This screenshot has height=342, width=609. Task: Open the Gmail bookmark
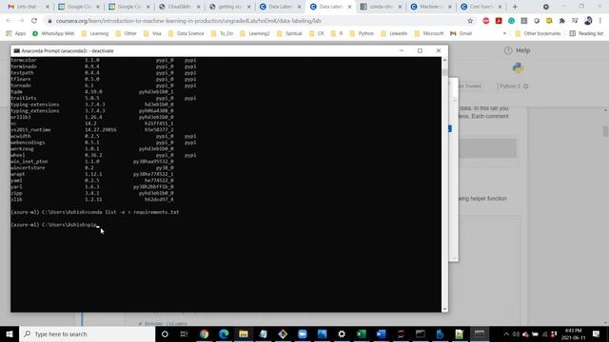click(x=461, y=34)
